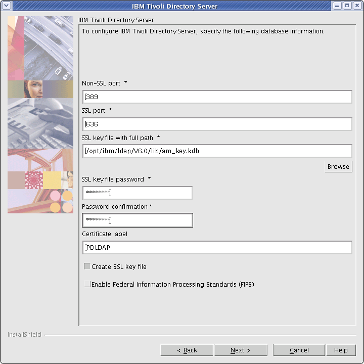Click the 'SSL port *' label
Image resolution: width=364 pixels, height=364 pixels.
coord(97,111)
